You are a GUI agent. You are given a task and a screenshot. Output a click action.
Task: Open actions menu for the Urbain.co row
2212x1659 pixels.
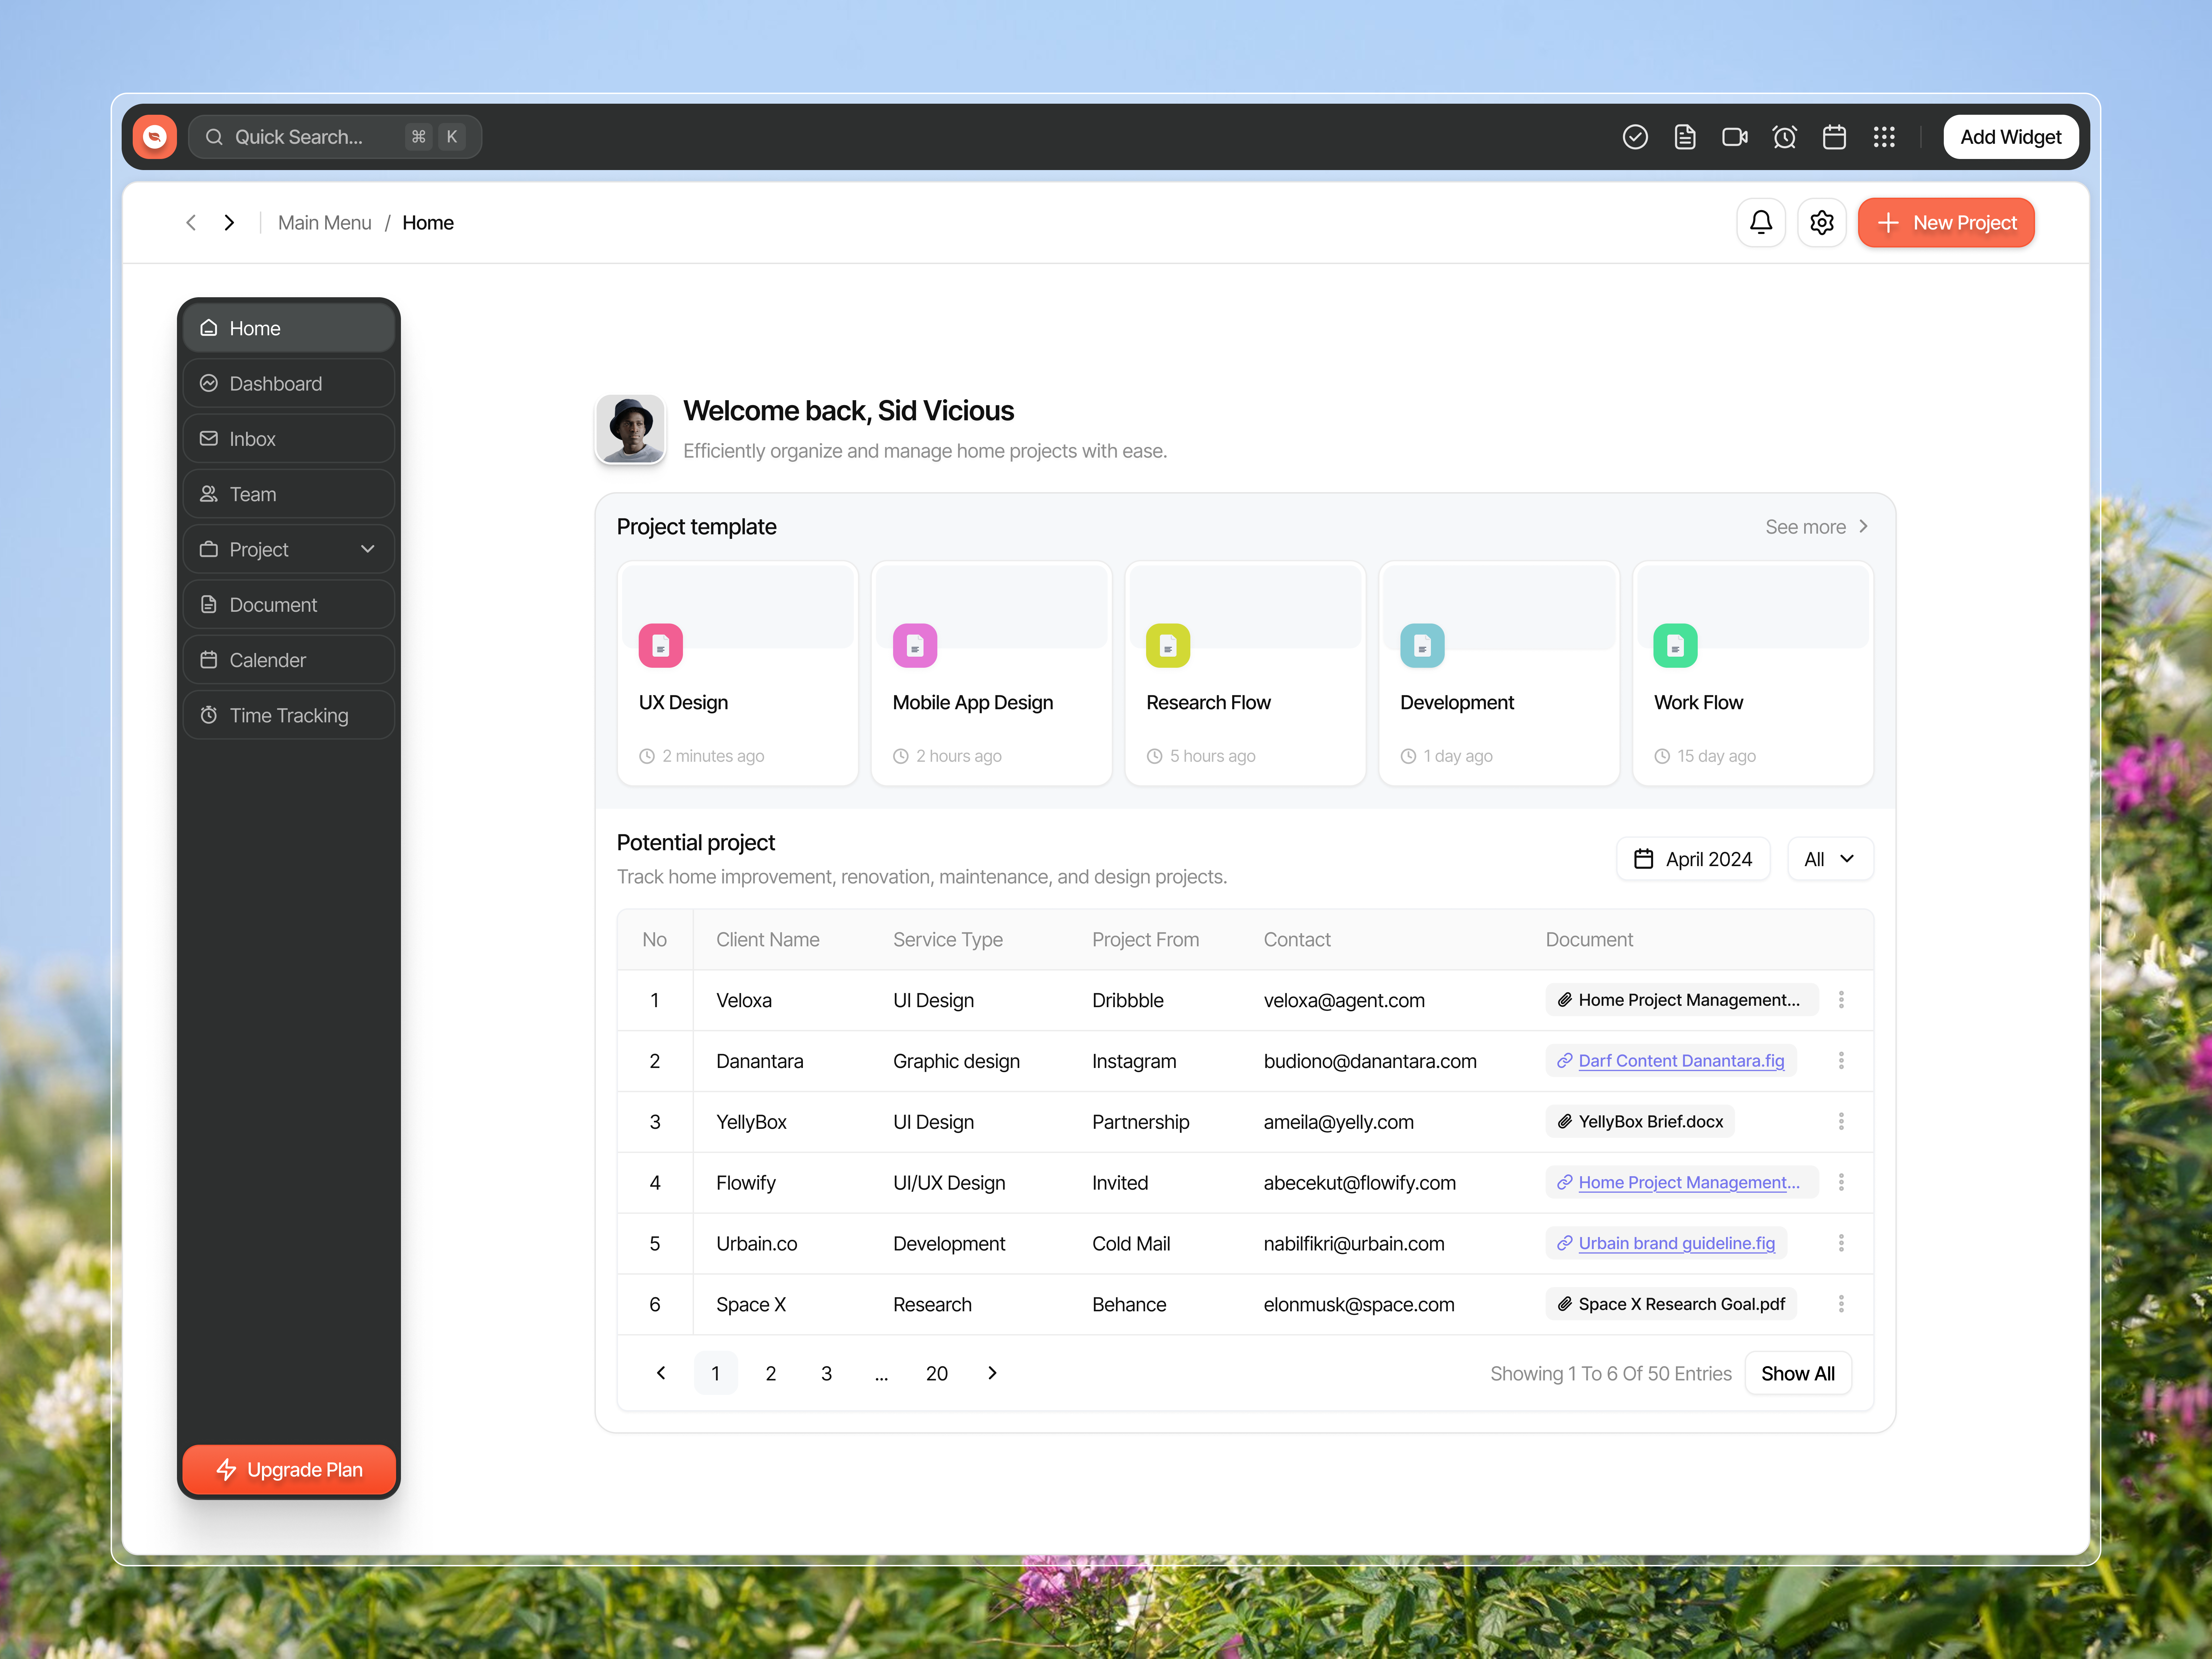point(1841,1243)
